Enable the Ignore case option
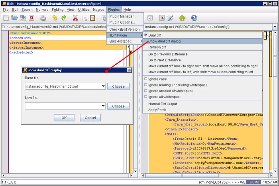Viewport: 279px width, 186px height. tap(145, 79)
